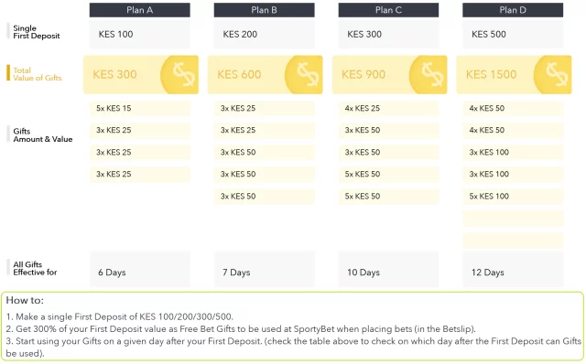Click the 5x KES 15 gift row
The width and height of the screenshot is (586, 364).
(x=140, y=108)
